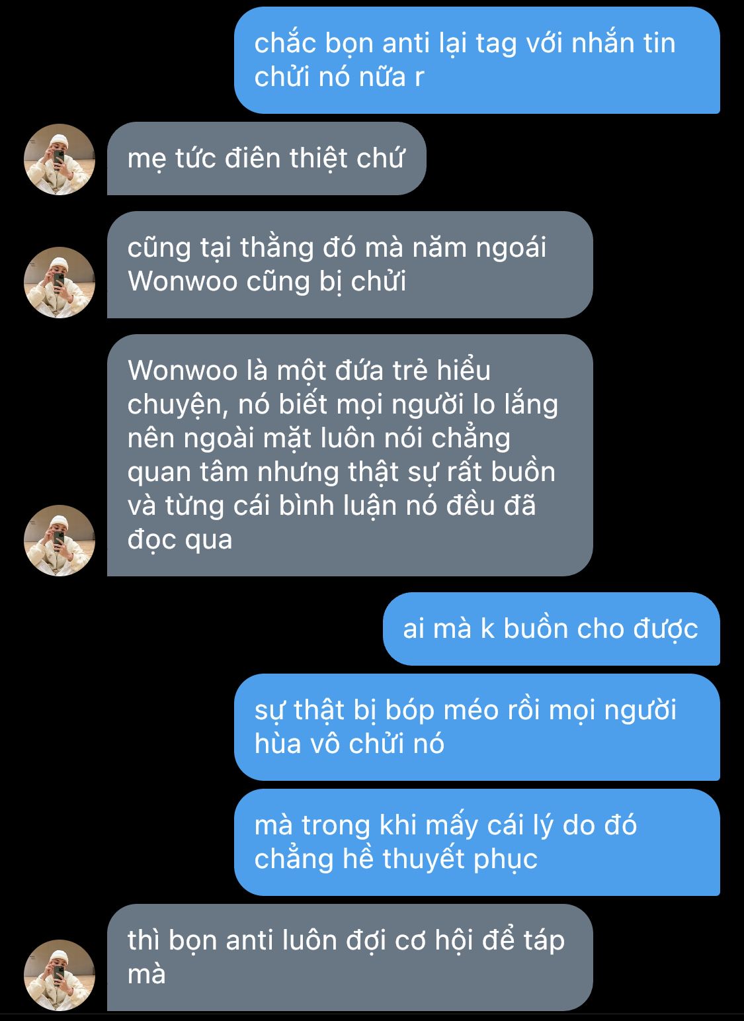Open profile picture beside long Wonwoo message
744x1021 pixels.
click(x=60, y=541)
